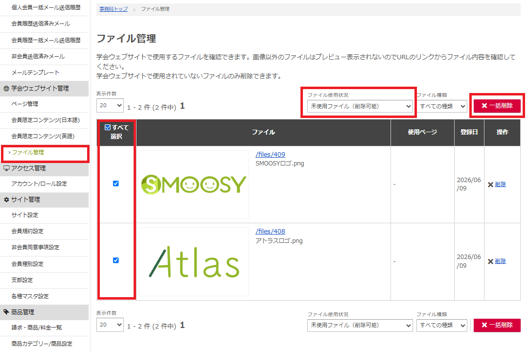Click the bottom 一括削除 button

[497, 325]
